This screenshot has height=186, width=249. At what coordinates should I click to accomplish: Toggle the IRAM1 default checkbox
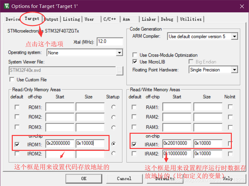134,144
